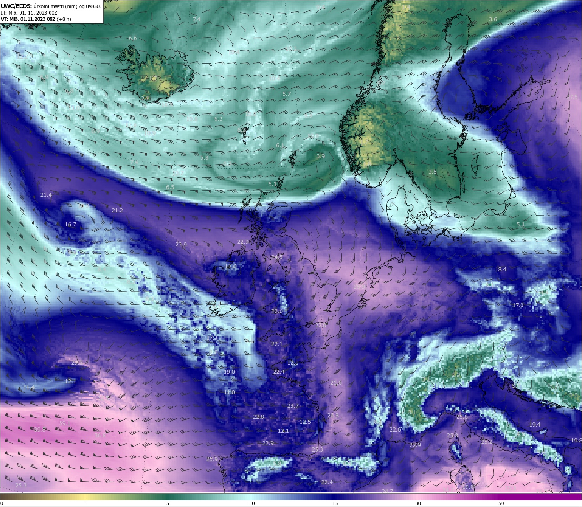The width and height of the screenshot is (582, 507).
Task: Click the 6.2 value on the map
Action: 218,119
